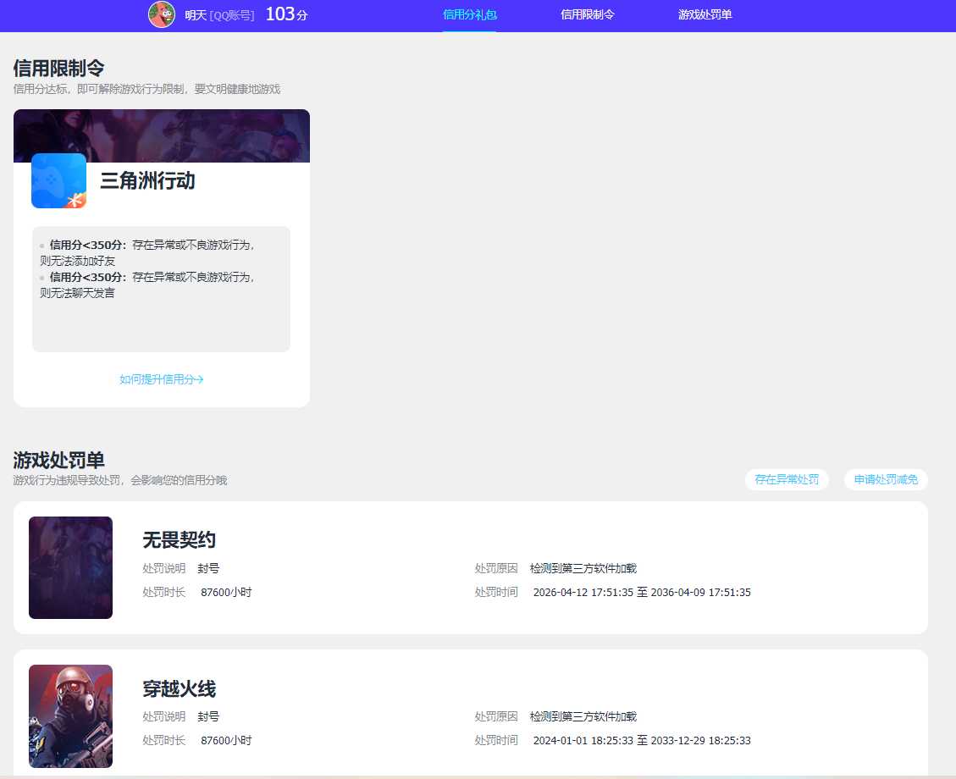Screen dimensions: 956x779
Task: Click the 103分 credit score
Action: [x=286, y=14]
